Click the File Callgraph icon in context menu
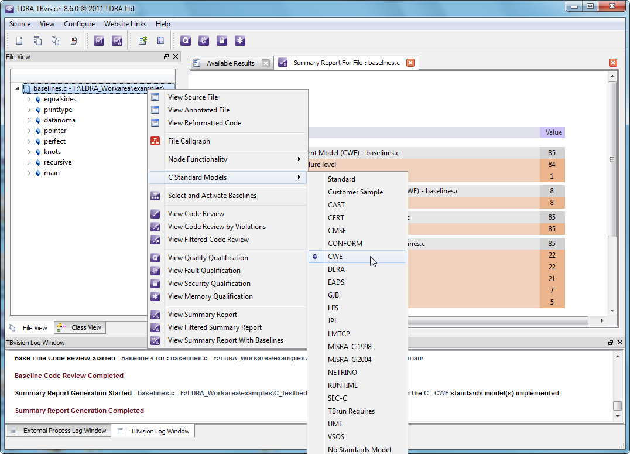Image resolution: width=630 pixels, height=454 pixels. [x=155, y=141]
